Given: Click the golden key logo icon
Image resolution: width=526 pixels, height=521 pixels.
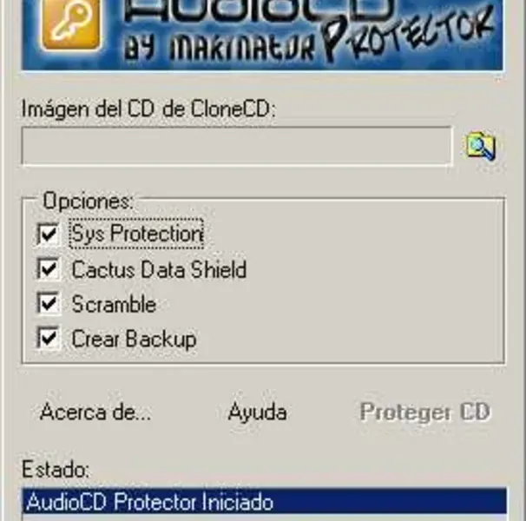Looking at the screenshot, I should [x=71, y=24].
